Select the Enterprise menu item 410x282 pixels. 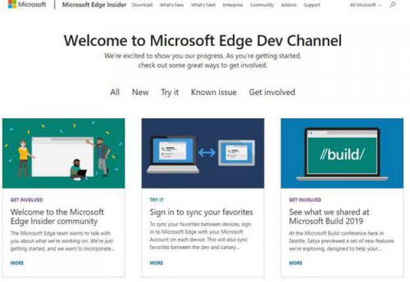click(233, 5)
